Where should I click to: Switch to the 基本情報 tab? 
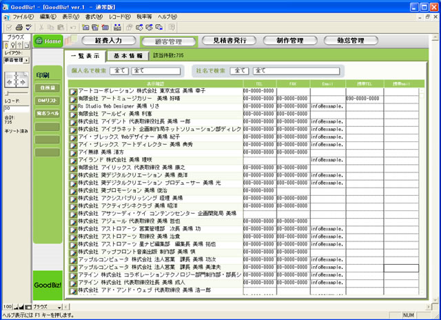(x=128, y=56)
